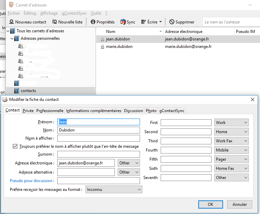Viewport: 260px width, 214px height.
Task: Click the Annuler button
Action: (x=240, y=204)
